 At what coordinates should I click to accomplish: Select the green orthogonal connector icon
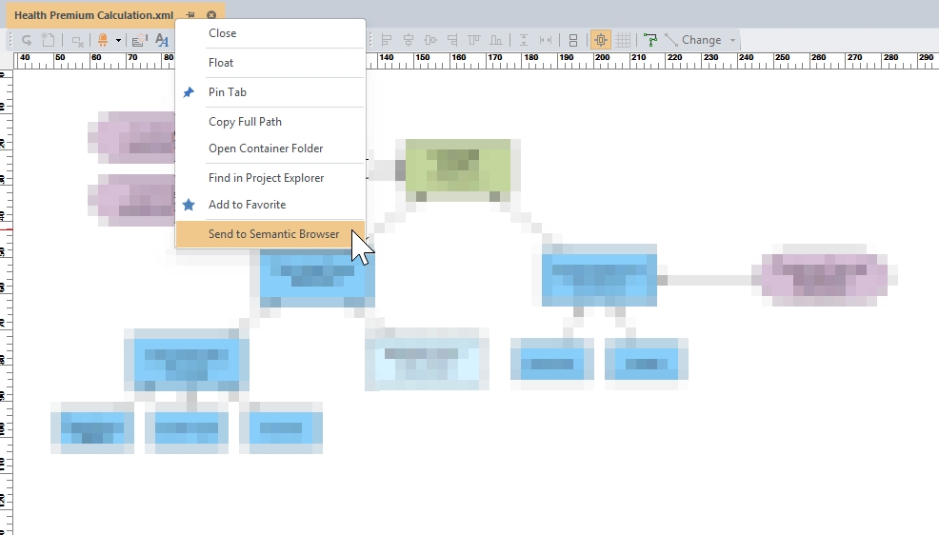pos(650,40)
